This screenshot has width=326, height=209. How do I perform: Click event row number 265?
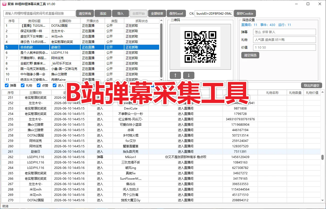point(11,173)
